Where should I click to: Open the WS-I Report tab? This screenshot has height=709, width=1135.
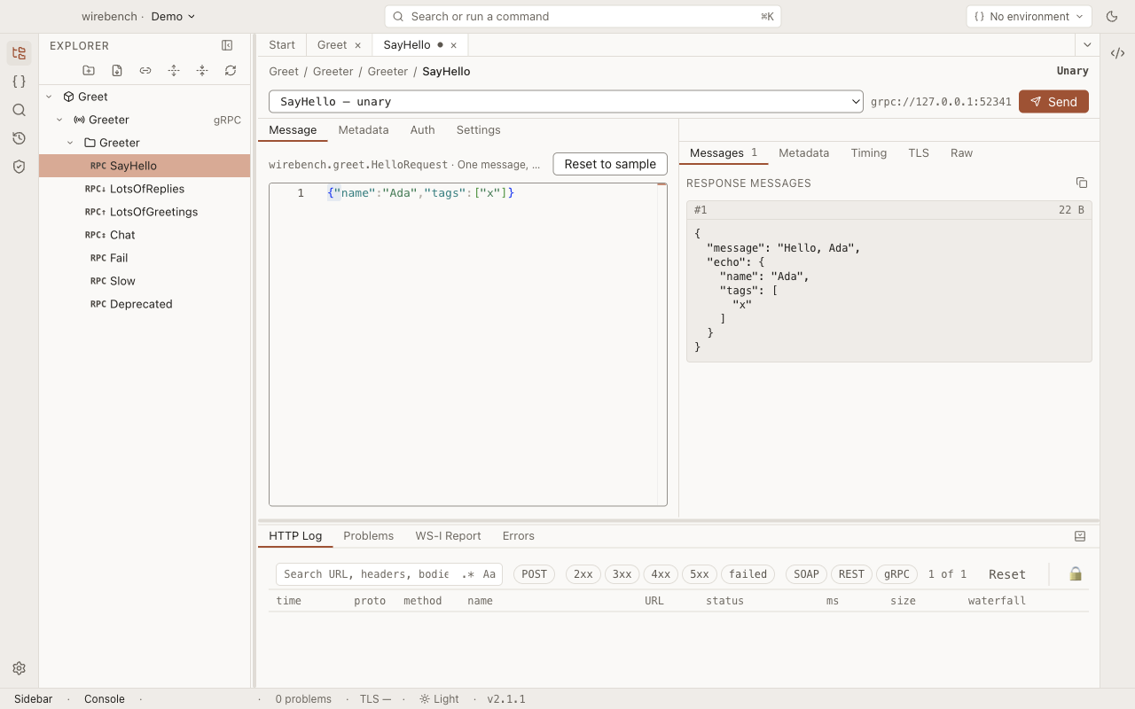(448, 536)
